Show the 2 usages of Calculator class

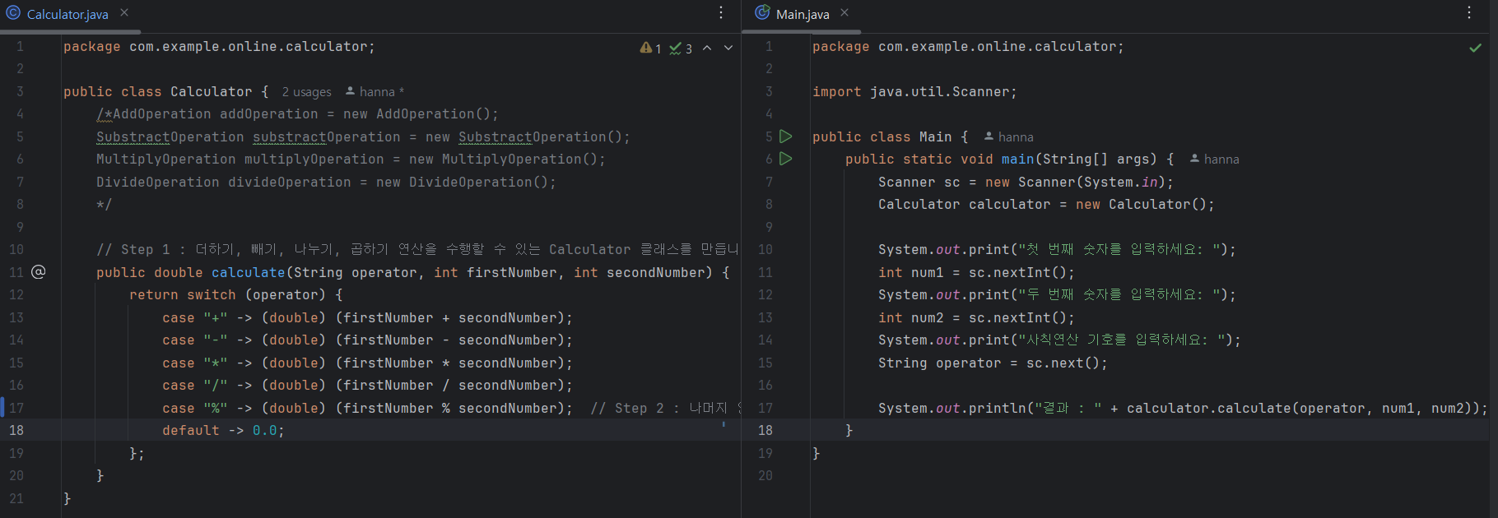306,92
